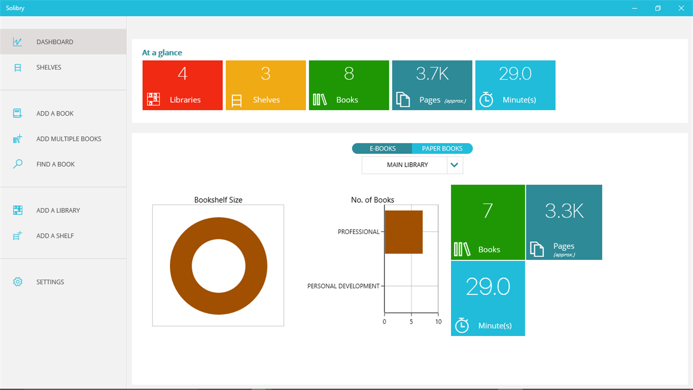The image size is (693, 390).
Task: Click the pages icon on the 3.3K tile
Action: click(537, 249)
